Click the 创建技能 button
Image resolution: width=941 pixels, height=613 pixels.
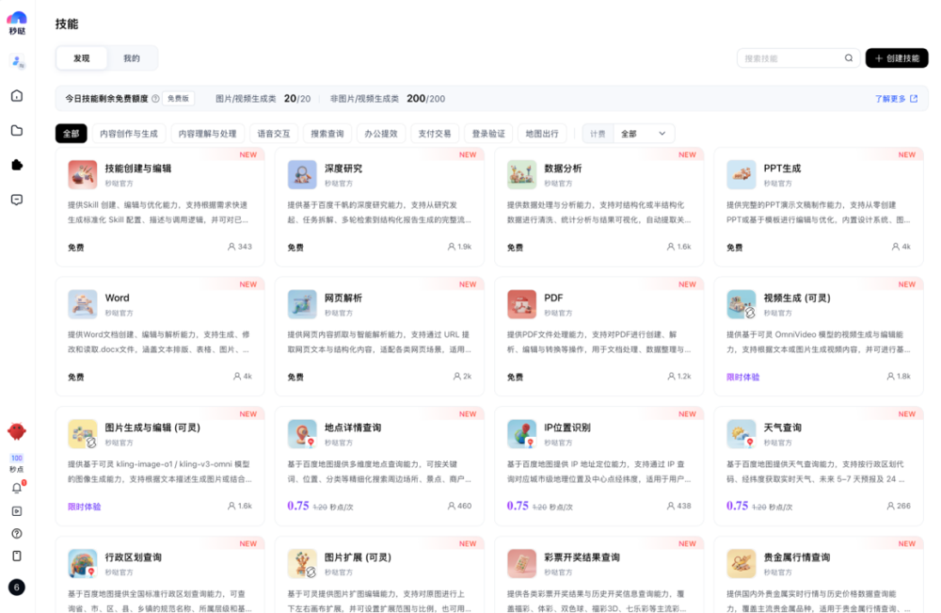click(x=897, y=58)
